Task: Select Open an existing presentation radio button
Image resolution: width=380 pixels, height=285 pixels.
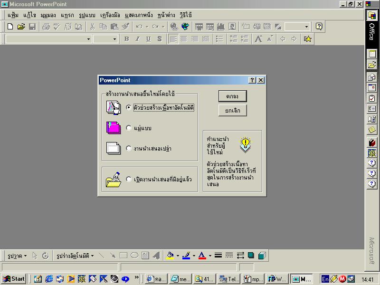Action: click(x=129, y=179)
